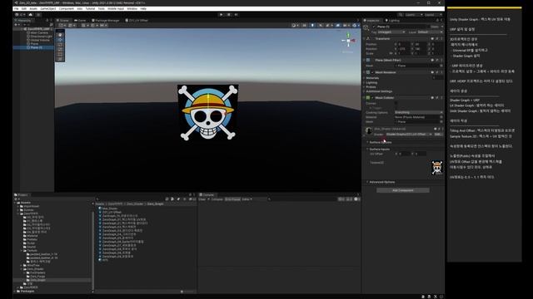Image resolution: width=533 pixels, height=299 pixels.
Task: Open the Tag dropdown
Action: click(x=391, y=32)
